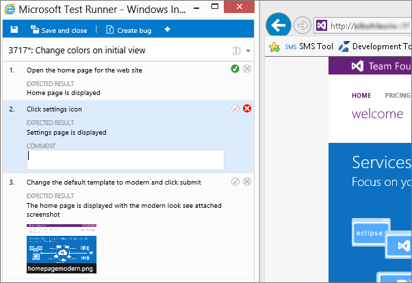Click Create bug button

(129, 30)
